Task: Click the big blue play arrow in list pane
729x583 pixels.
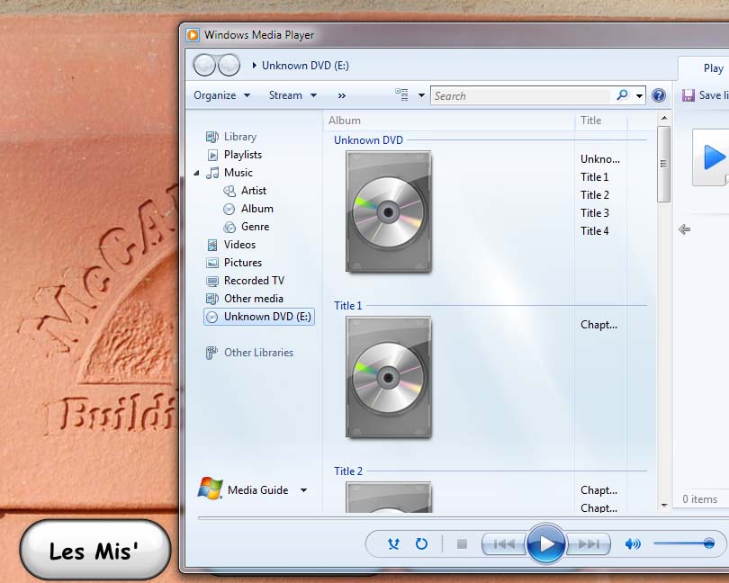Action: pos(715,157)
